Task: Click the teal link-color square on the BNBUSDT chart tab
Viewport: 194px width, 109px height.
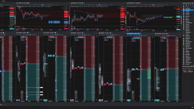Action: click(82, 3)
